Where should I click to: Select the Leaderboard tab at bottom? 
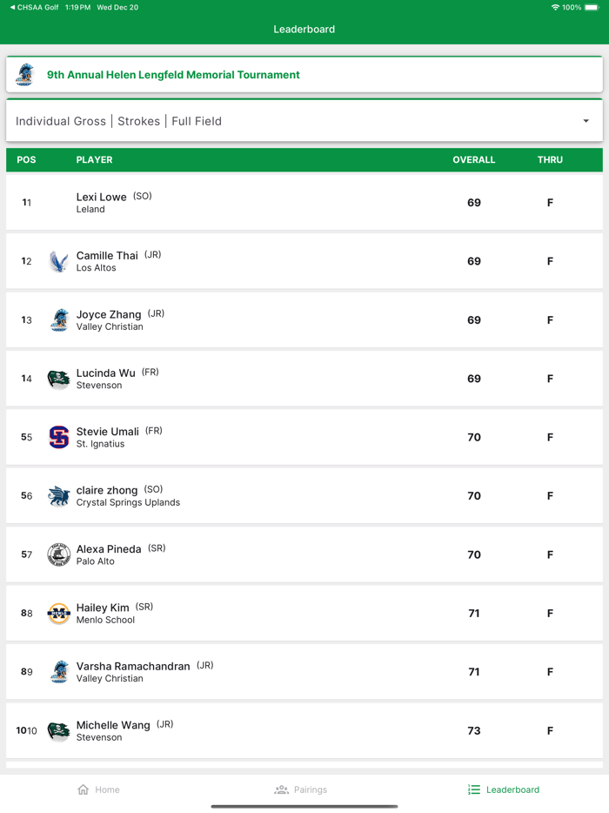503,789
